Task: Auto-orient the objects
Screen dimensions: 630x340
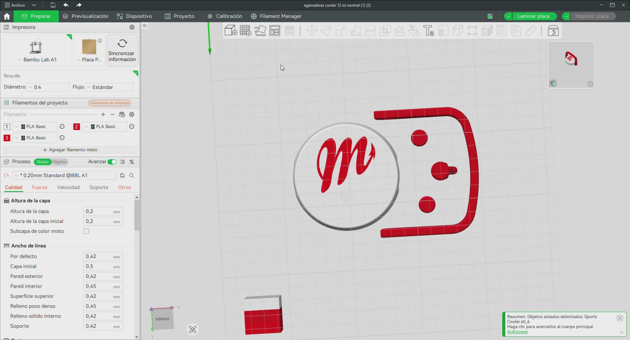Action: (260, 31)
